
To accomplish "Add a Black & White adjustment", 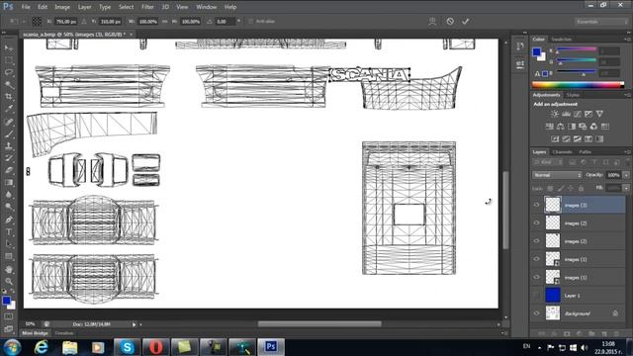I will 572,127.
